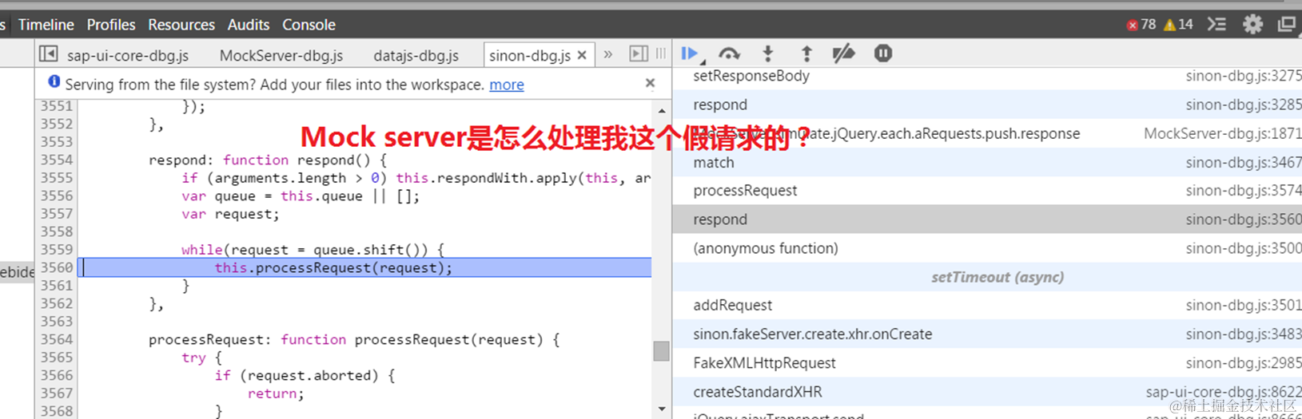Image resolution: width=1302 pixels, height=419 pixels.
Task: Switch to sap-ui-core-dbg.js source tab
Action: 128,56
